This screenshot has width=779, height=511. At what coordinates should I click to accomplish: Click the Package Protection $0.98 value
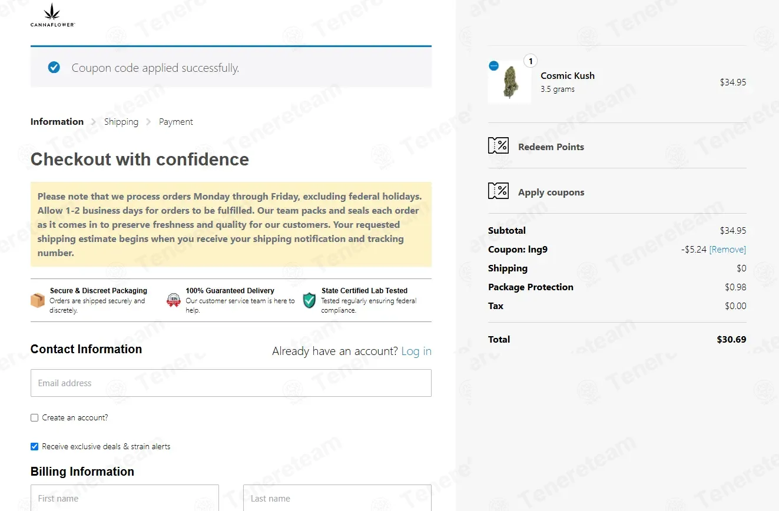[735, 287]
